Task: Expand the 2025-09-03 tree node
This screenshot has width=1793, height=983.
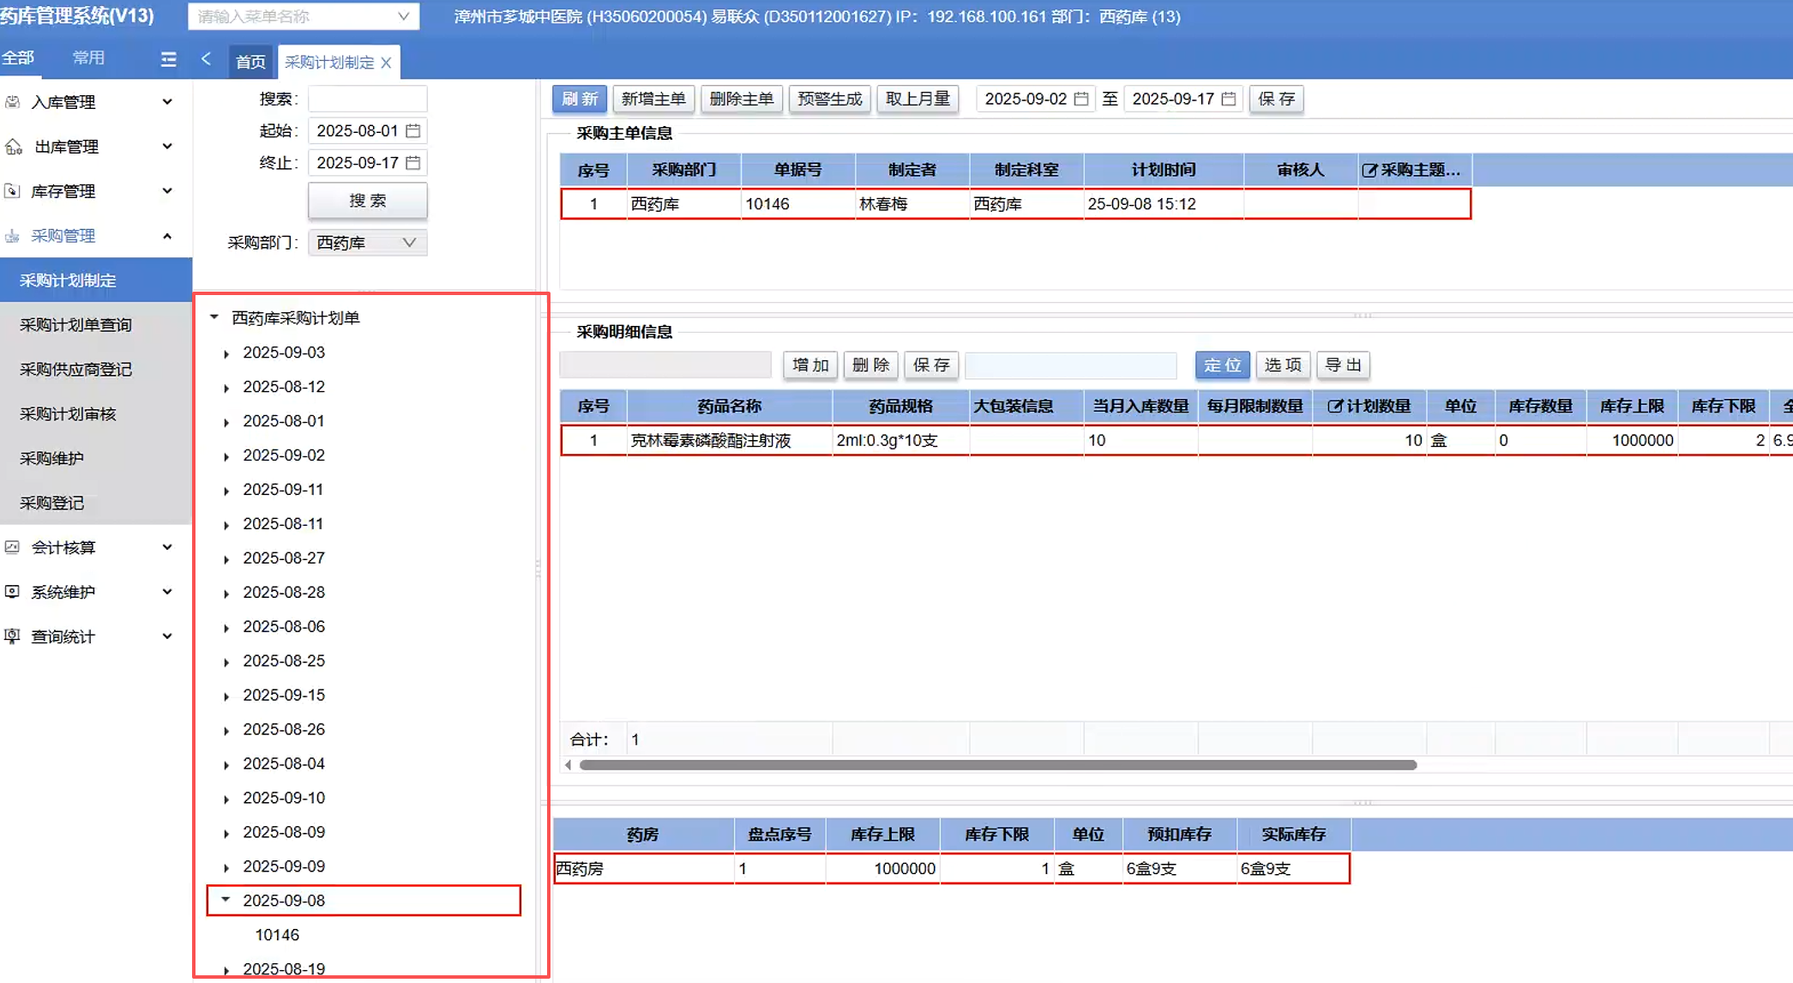Action: tap(226, 353)
